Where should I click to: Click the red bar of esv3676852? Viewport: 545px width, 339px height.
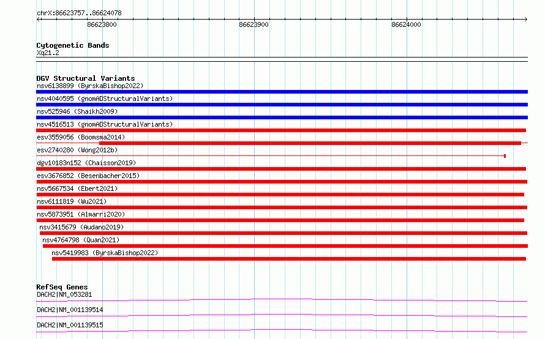282,182
